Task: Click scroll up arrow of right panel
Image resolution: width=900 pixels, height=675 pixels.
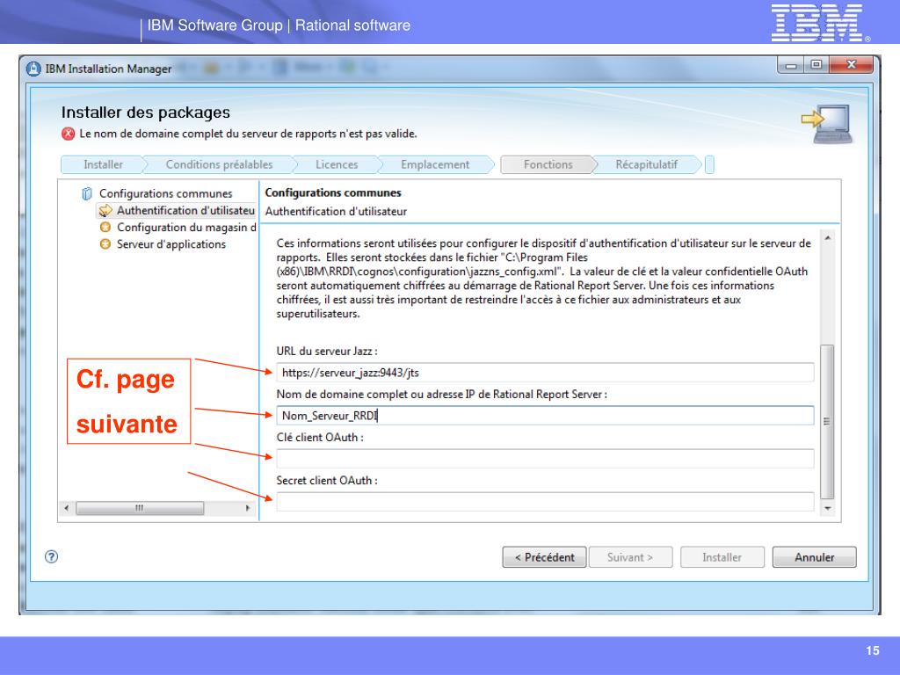Action: click(827, 237)
